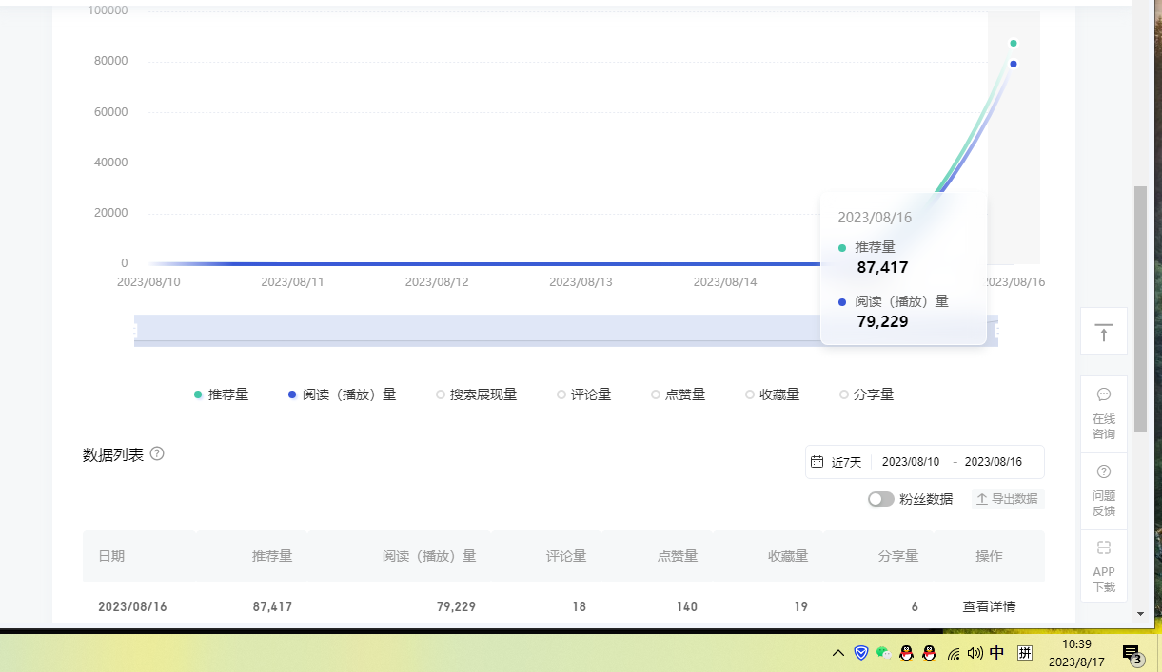
Task: Click the back-to-top arrow icon
Action: pyautogui.click(x=1103, y=332)
